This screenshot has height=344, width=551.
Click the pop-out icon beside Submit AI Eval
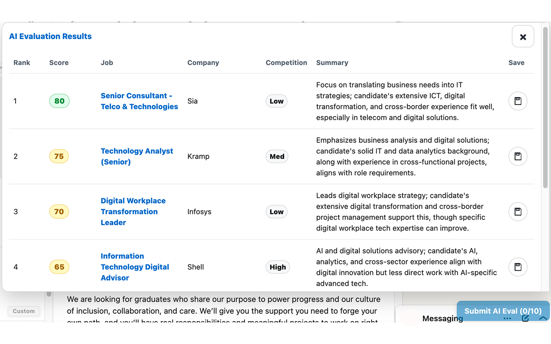click(x=525, y=318)
